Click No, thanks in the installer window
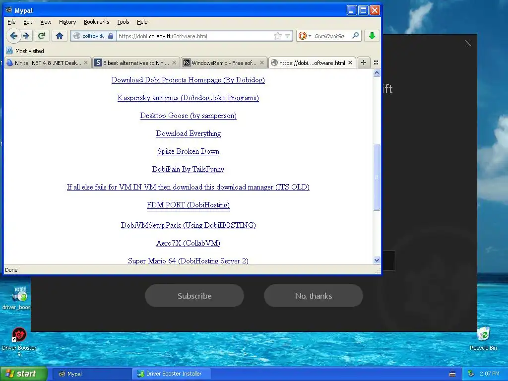Viewport: 508px width, 381px height. point(314,296)
